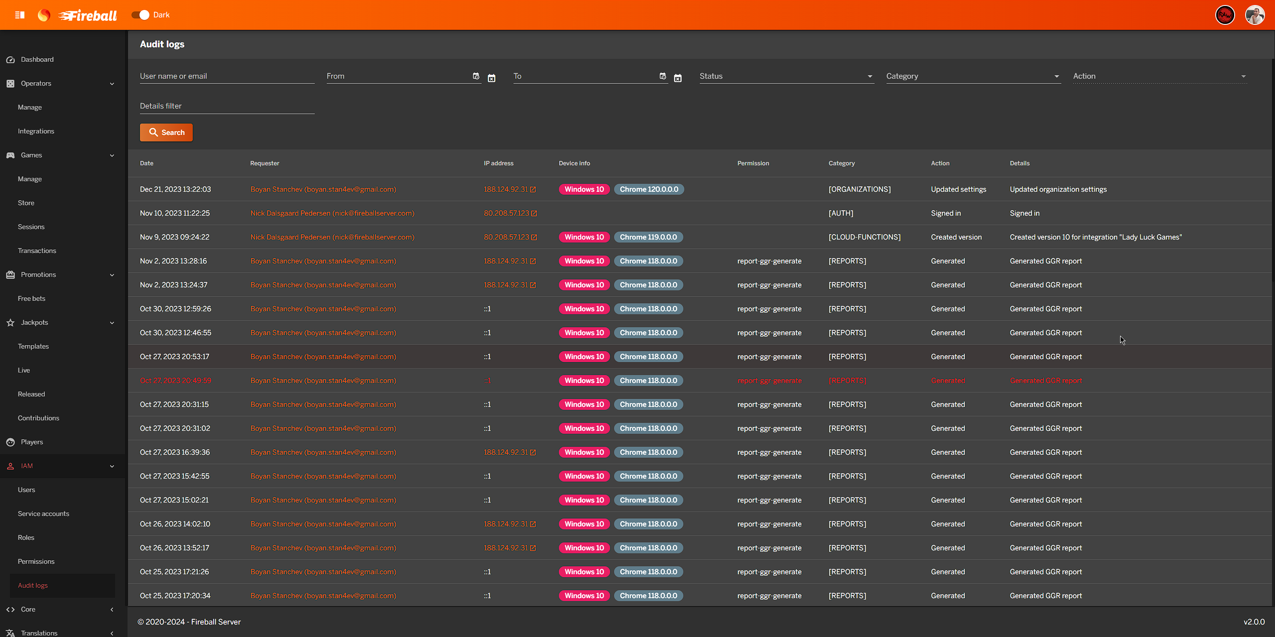This screenshot has width=1275, height=637.
Task: Open the Service accounts sidebar entry
Action: pyautogui.click(x=44, y=513)
